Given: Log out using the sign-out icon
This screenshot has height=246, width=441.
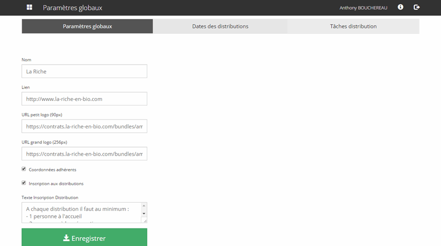Looking at the screenshot, I should (417, 7).
